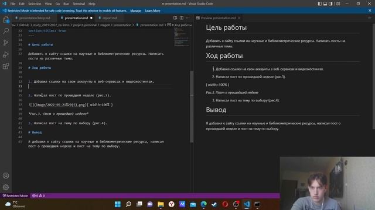The width and height of the screenshot is (375, 210).
Task: Open preview pane More Actions ellipsis
Action: click(x=370, y=18)
